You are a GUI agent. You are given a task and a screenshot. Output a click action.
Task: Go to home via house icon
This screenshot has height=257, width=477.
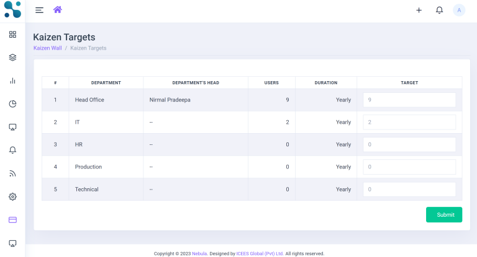tap(58, 10)
